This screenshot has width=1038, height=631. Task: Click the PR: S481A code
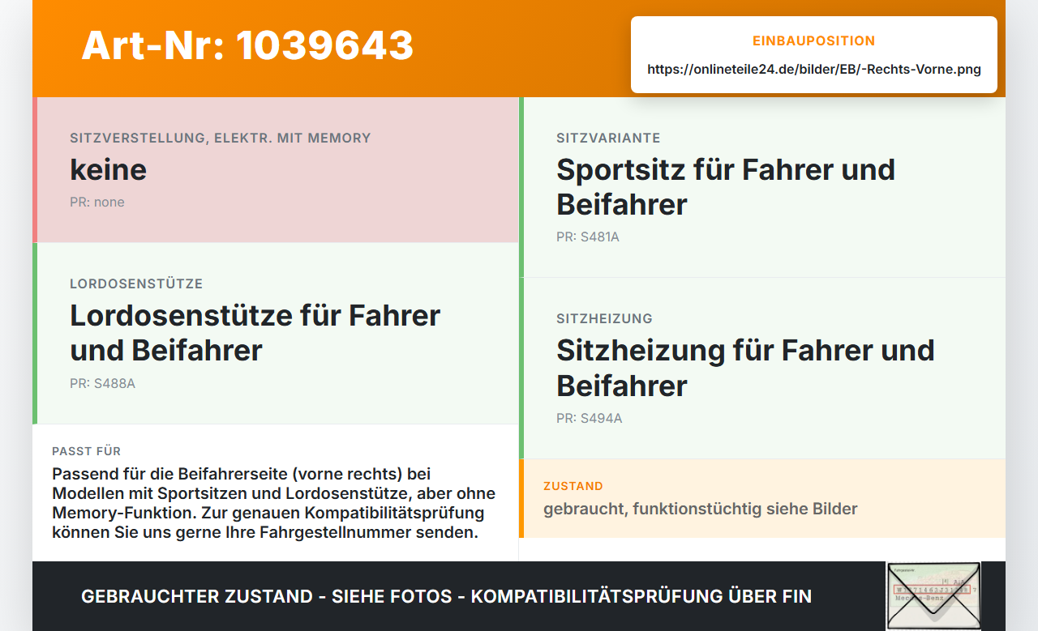tap(588, 237)
